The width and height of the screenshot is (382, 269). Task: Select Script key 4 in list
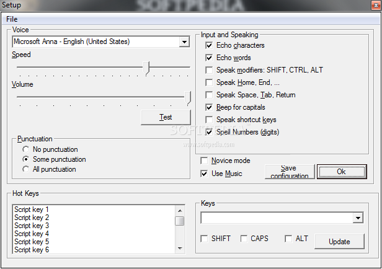pyautogui.click(x=94, y=234)
